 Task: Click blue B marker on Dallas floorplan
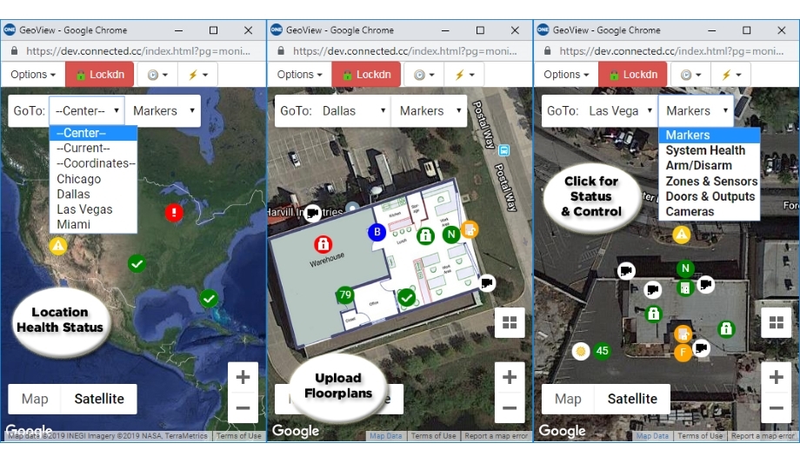[x=377, y=232]
